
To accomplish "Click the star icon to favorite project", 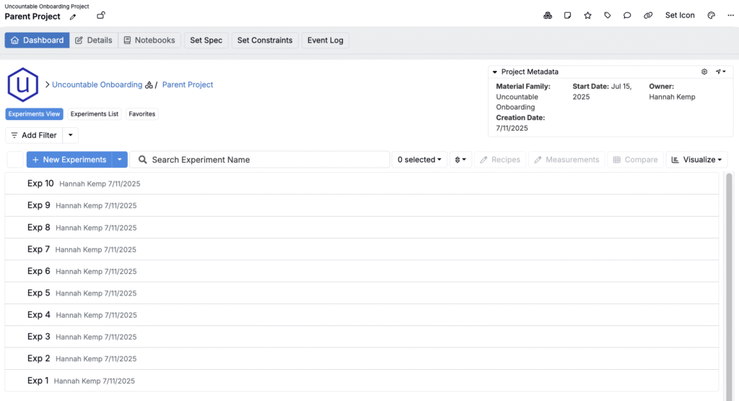I will [x=587, y=15].
